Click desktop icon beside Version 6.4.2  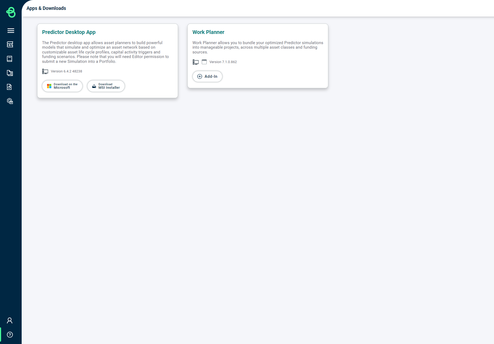point(45,71)
